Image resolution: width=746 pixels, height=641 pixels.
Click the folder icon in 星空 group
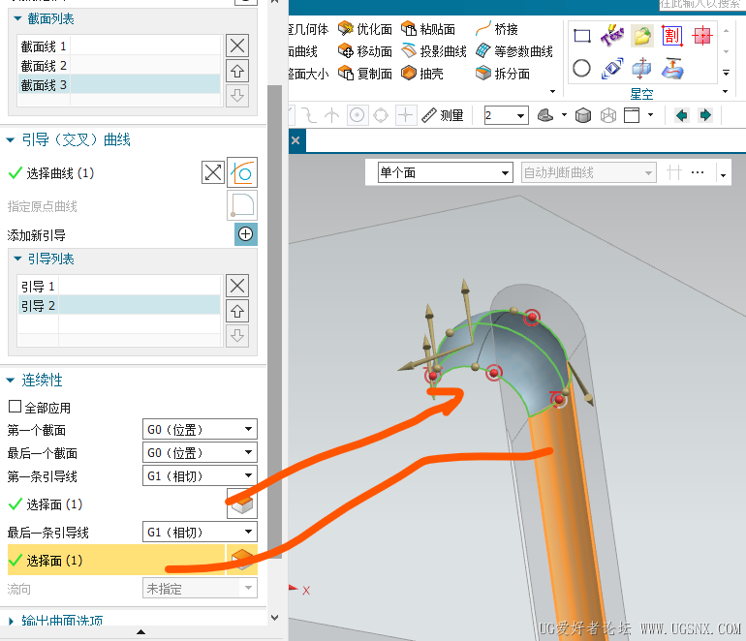click(x=641, y=36)
